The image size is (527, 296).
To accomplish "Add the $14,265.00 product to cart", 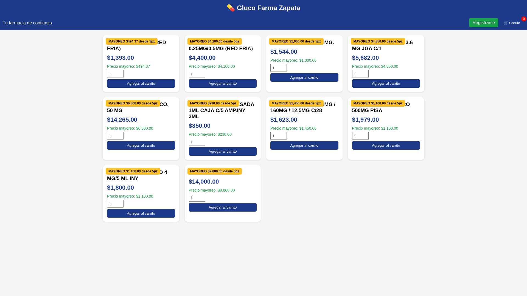I will pos(141,146).
